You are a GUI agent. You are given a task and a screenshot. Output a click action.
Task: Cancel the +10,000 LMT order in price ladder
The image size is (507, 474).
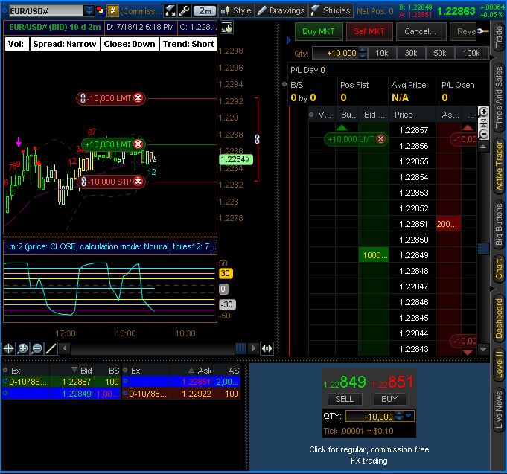[x=381, y=139]
